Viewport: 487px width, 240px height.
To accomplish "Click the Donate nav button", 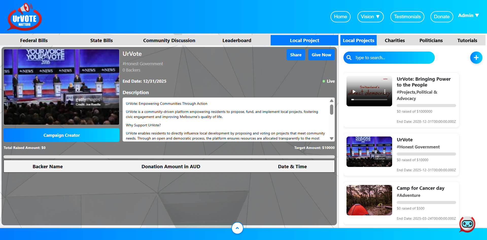I will click(x=442, y=17).
